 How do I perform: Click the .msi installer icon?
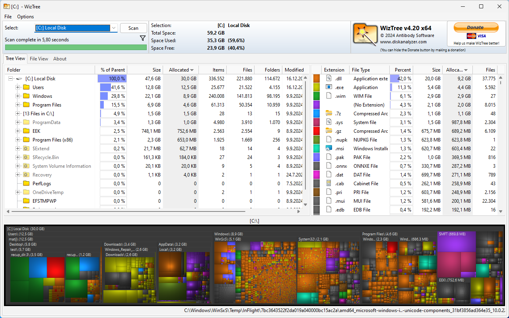329,148
